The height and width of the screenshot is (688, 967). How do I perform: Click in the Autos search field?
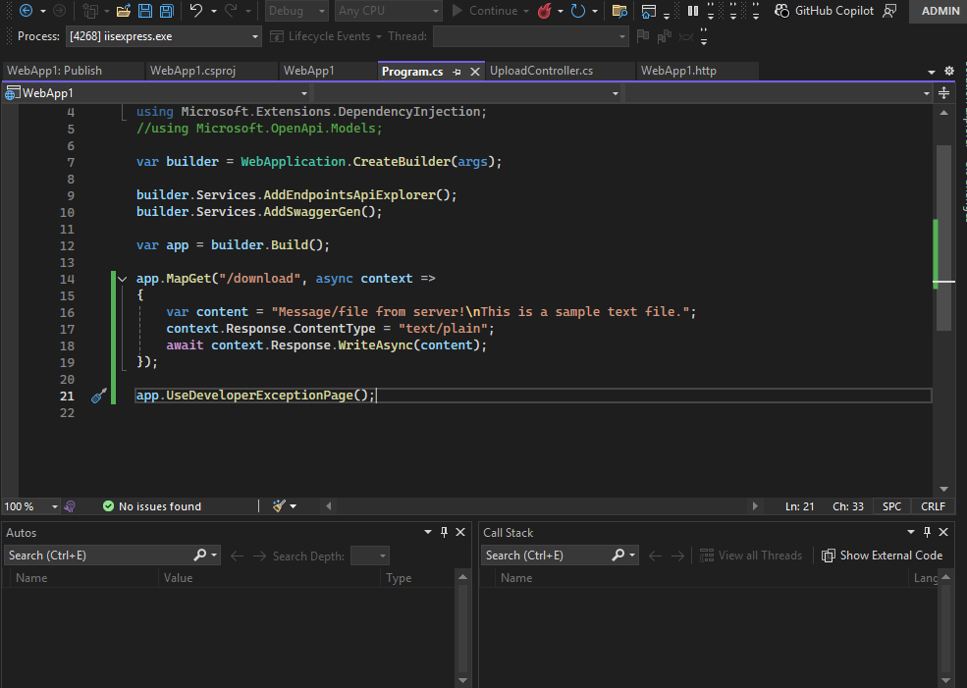(x=98, y=556)
